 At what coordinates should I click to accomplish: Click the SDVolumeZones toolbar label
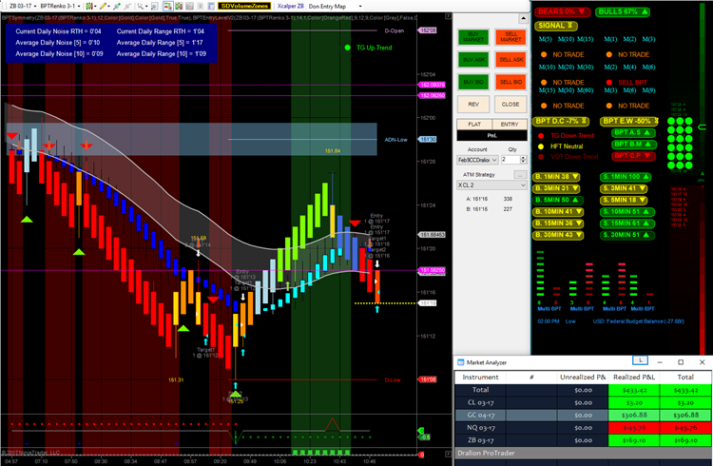[244, 7]
